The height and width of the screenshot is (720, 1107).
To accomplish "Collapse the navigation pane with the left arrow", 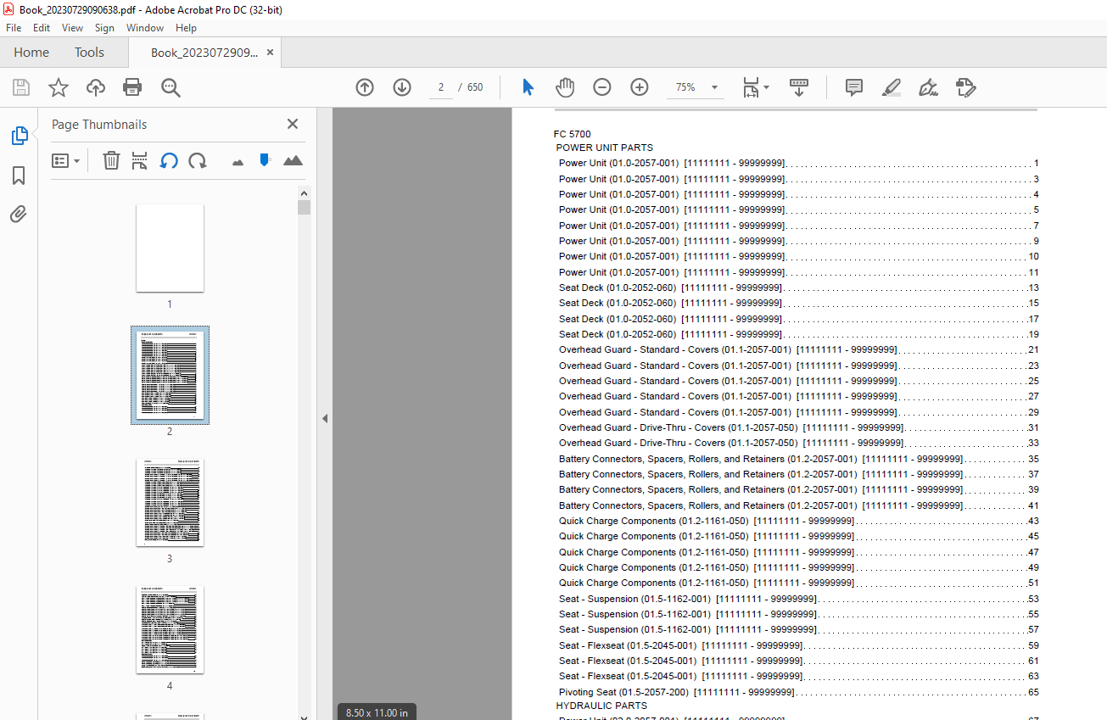I will coord(324,418).
